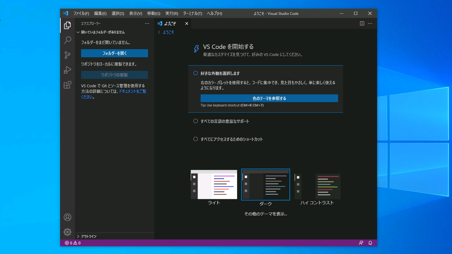452x254 pixels.
Task: Select the 好きな外観を選択します step radio
Action: [x=196, y=73]
